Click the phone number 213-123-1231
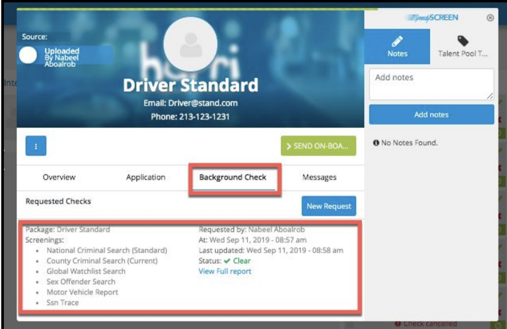This screenshot has width=507, height=329. coord(190,116)
